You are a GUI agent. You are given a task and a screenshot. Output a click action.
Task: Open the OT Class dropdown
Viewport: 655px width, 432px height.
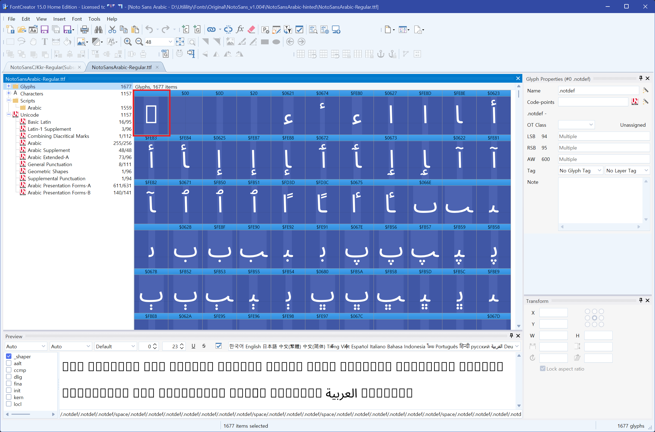pos(576,125)
